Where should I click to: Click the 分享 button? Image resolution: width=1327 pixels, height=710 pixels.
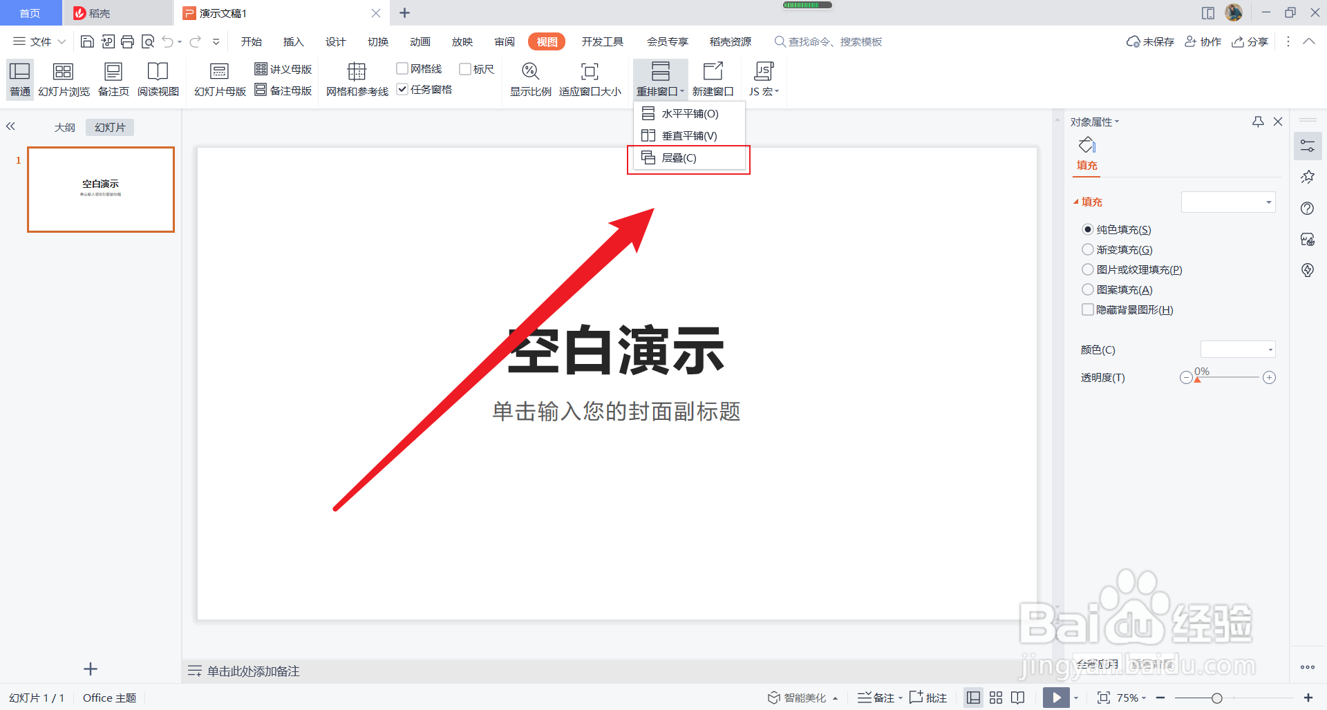pyautogui.click(x=1250, y=41)
